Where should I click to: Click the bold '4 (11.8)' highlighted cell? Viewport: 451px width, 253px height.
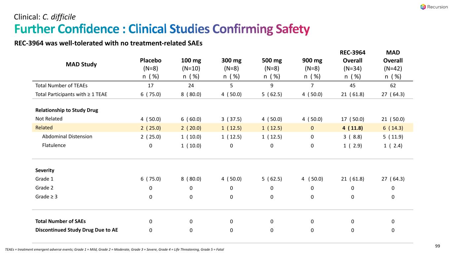352,128
